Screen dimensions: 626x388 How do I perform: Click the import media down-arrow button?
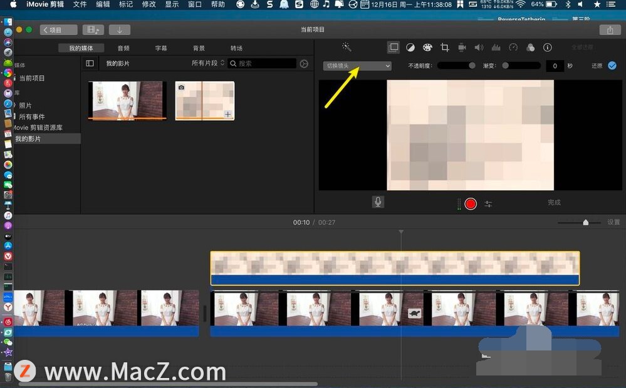[119, 30]
